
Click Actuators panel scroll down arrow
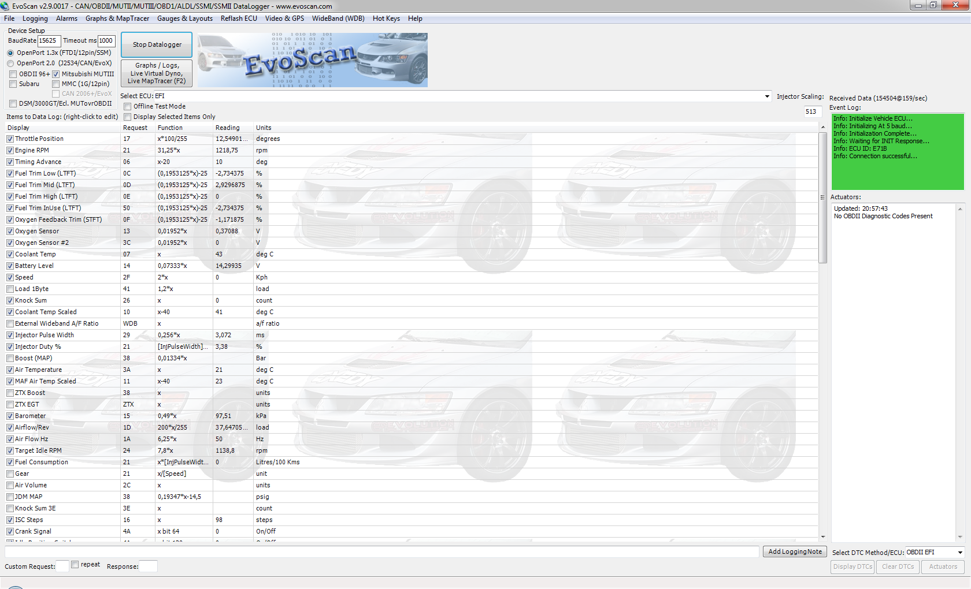click(x=960, y=536)
